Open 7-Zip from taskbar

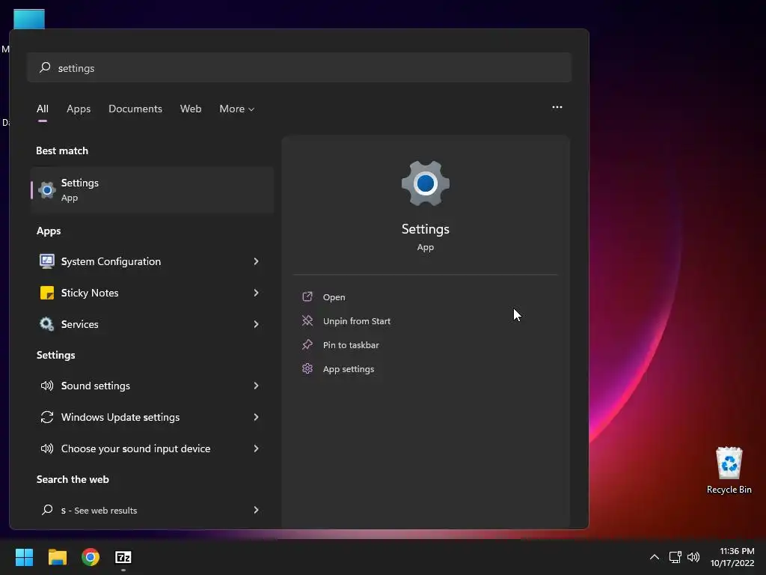123,557
